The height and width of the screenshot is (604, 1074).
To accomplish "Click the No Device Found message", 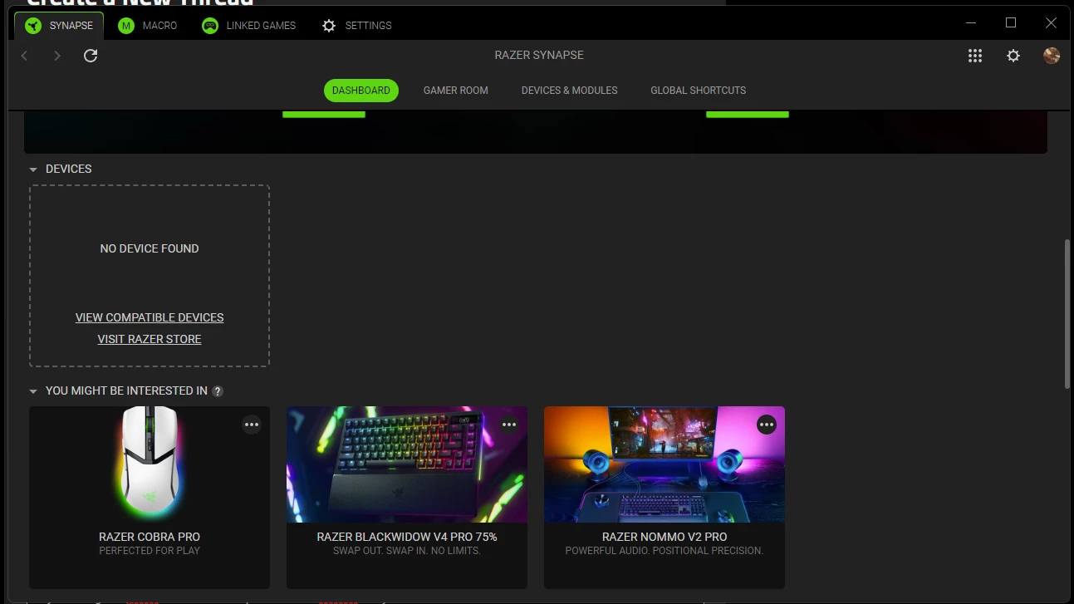I will coord(150,248).
